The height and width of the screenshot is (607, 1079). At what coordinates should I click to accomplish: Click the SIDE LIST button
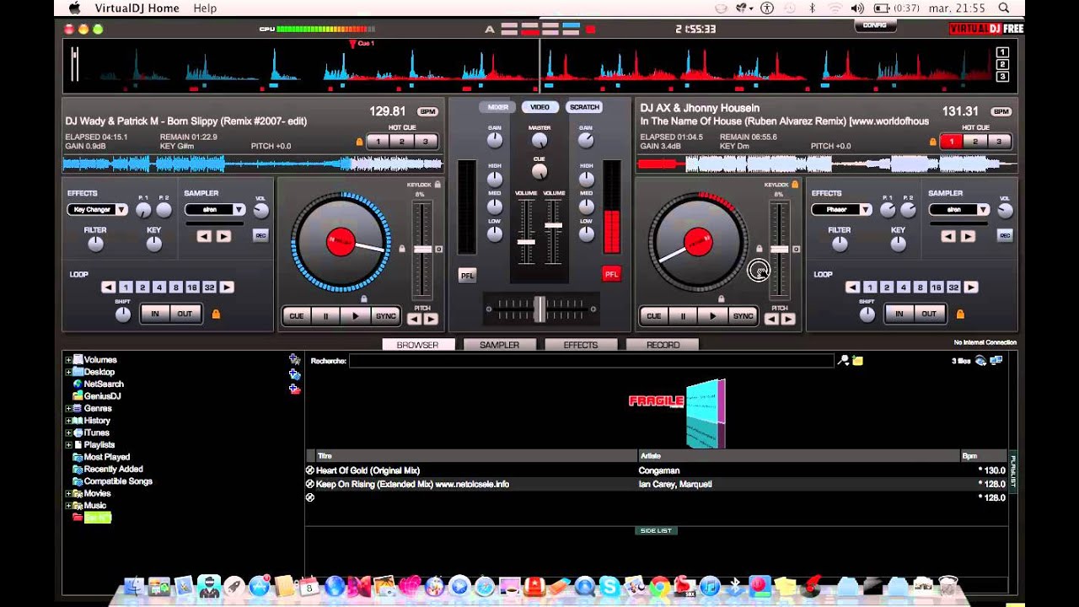tap(656, 530)
